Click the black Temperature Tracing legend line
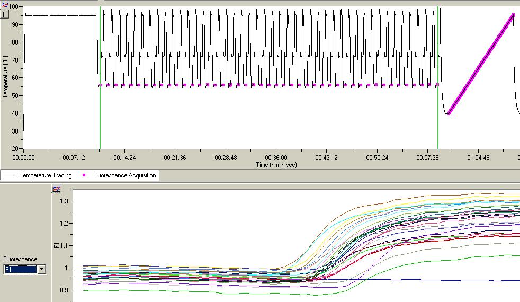520x302 pixels. click(10, 175)
